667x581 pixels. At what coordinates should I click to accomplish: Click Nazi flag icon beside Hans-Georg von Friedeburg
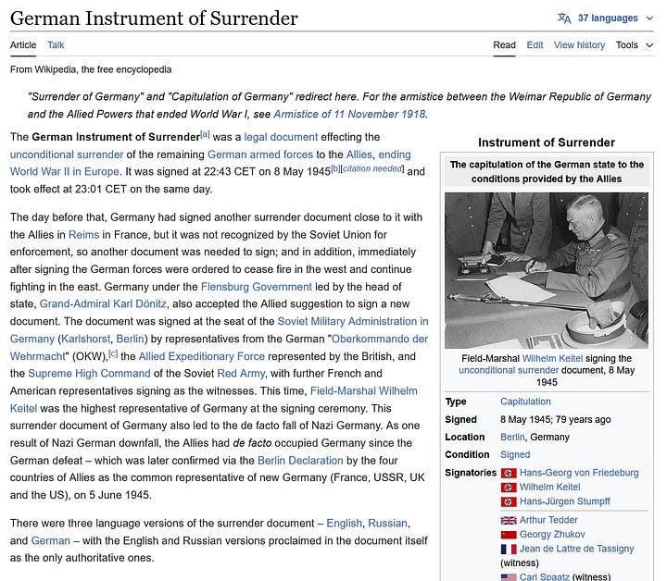pyautogui.click(x=509, y=473)
